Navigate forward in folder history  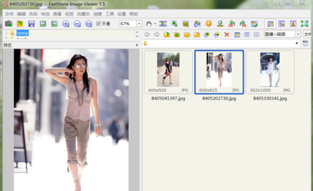pyautogui.click(x=157, y=35)
